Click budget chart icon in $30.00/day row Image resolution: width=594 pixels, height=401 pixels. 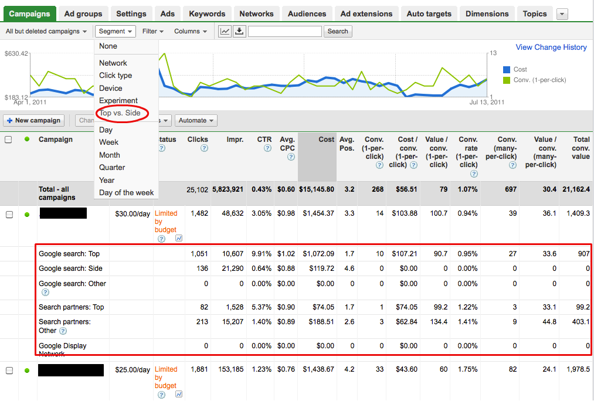(179, 238)
